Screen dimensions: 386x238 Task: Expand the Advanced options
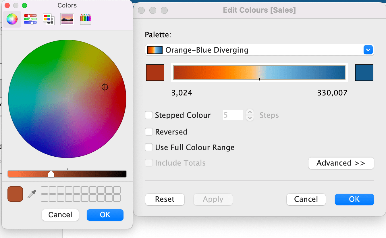tap(341, 163)
